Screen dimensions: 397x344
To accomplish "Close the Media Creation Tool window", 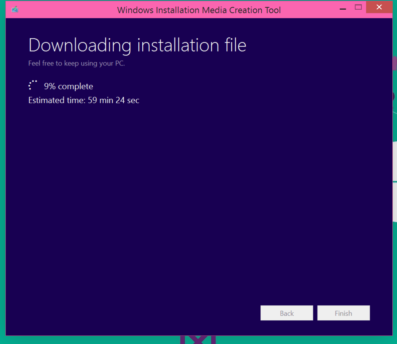I will [x=379, y=7].
